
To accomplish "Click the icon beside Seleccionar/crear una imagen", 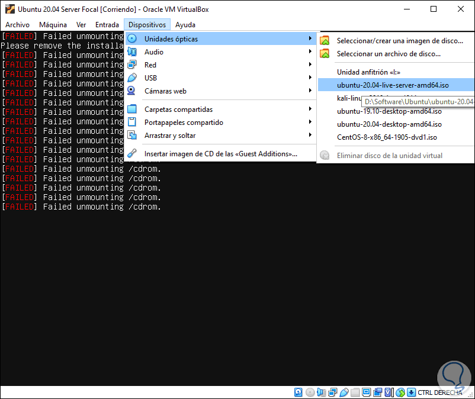I will tap(325, 40).
